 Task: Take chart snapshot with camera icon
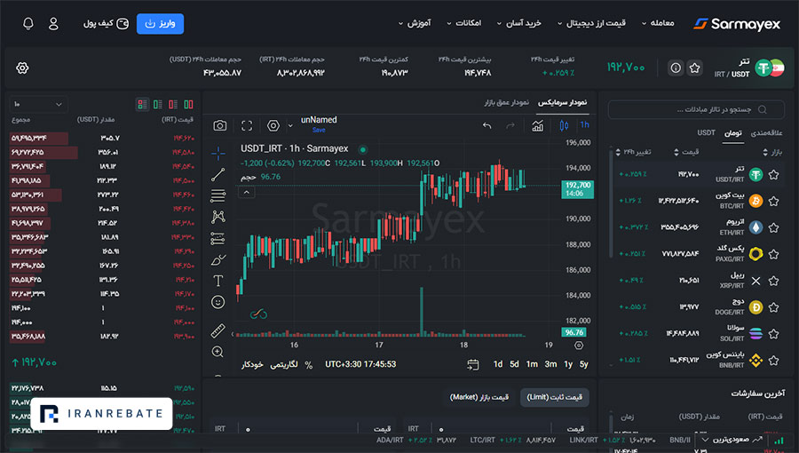[219, 125]
